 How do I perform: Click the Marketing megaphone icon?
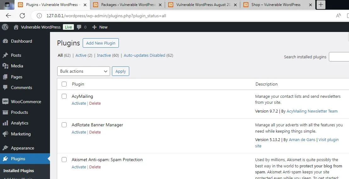coord(5,134)
